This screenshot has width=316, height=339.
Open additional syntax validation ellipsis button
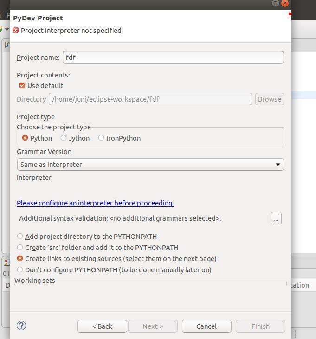276,218
